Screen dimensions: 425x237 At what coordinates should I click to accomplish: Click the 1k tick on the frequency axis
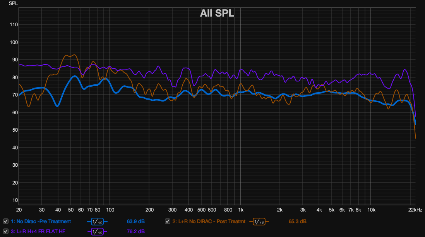pyautogui.click(x=240, y=210)
